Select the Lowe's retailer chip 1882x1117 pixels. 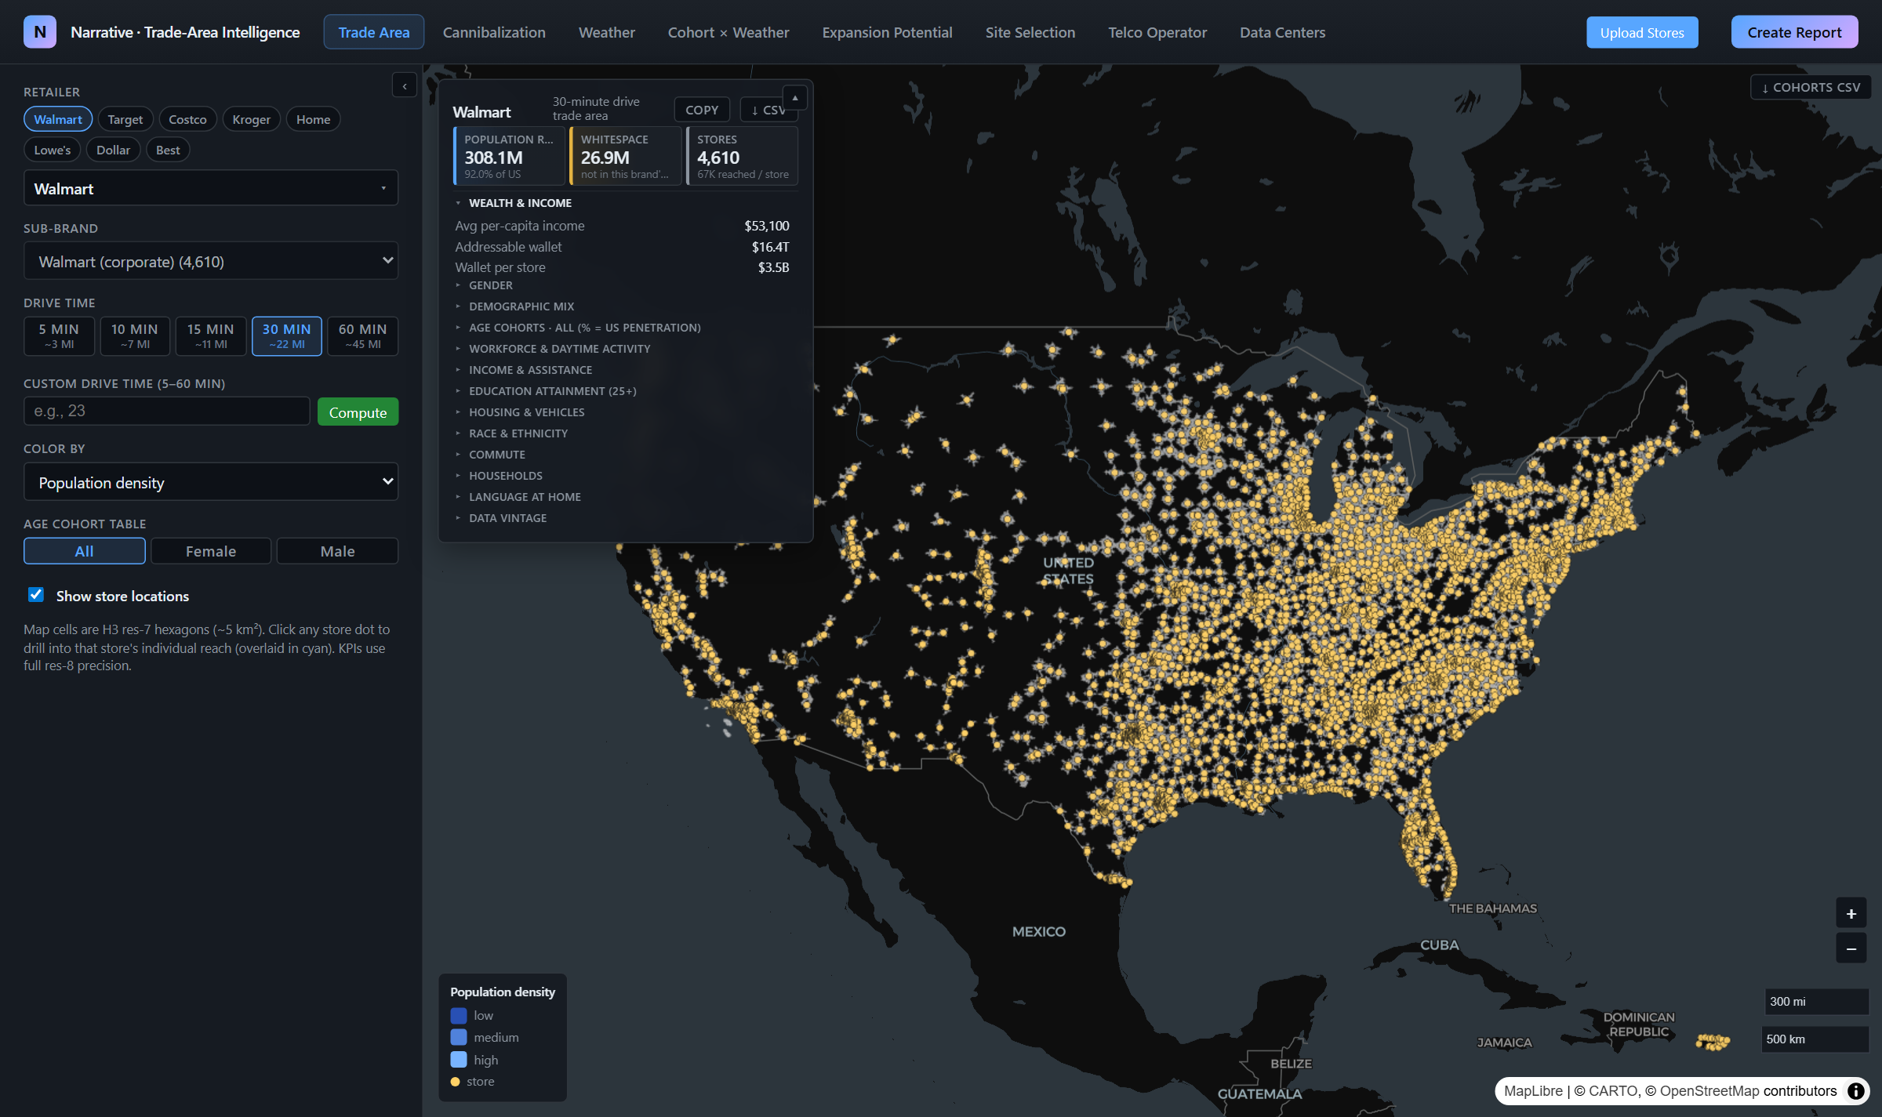[x=53, y=150]
